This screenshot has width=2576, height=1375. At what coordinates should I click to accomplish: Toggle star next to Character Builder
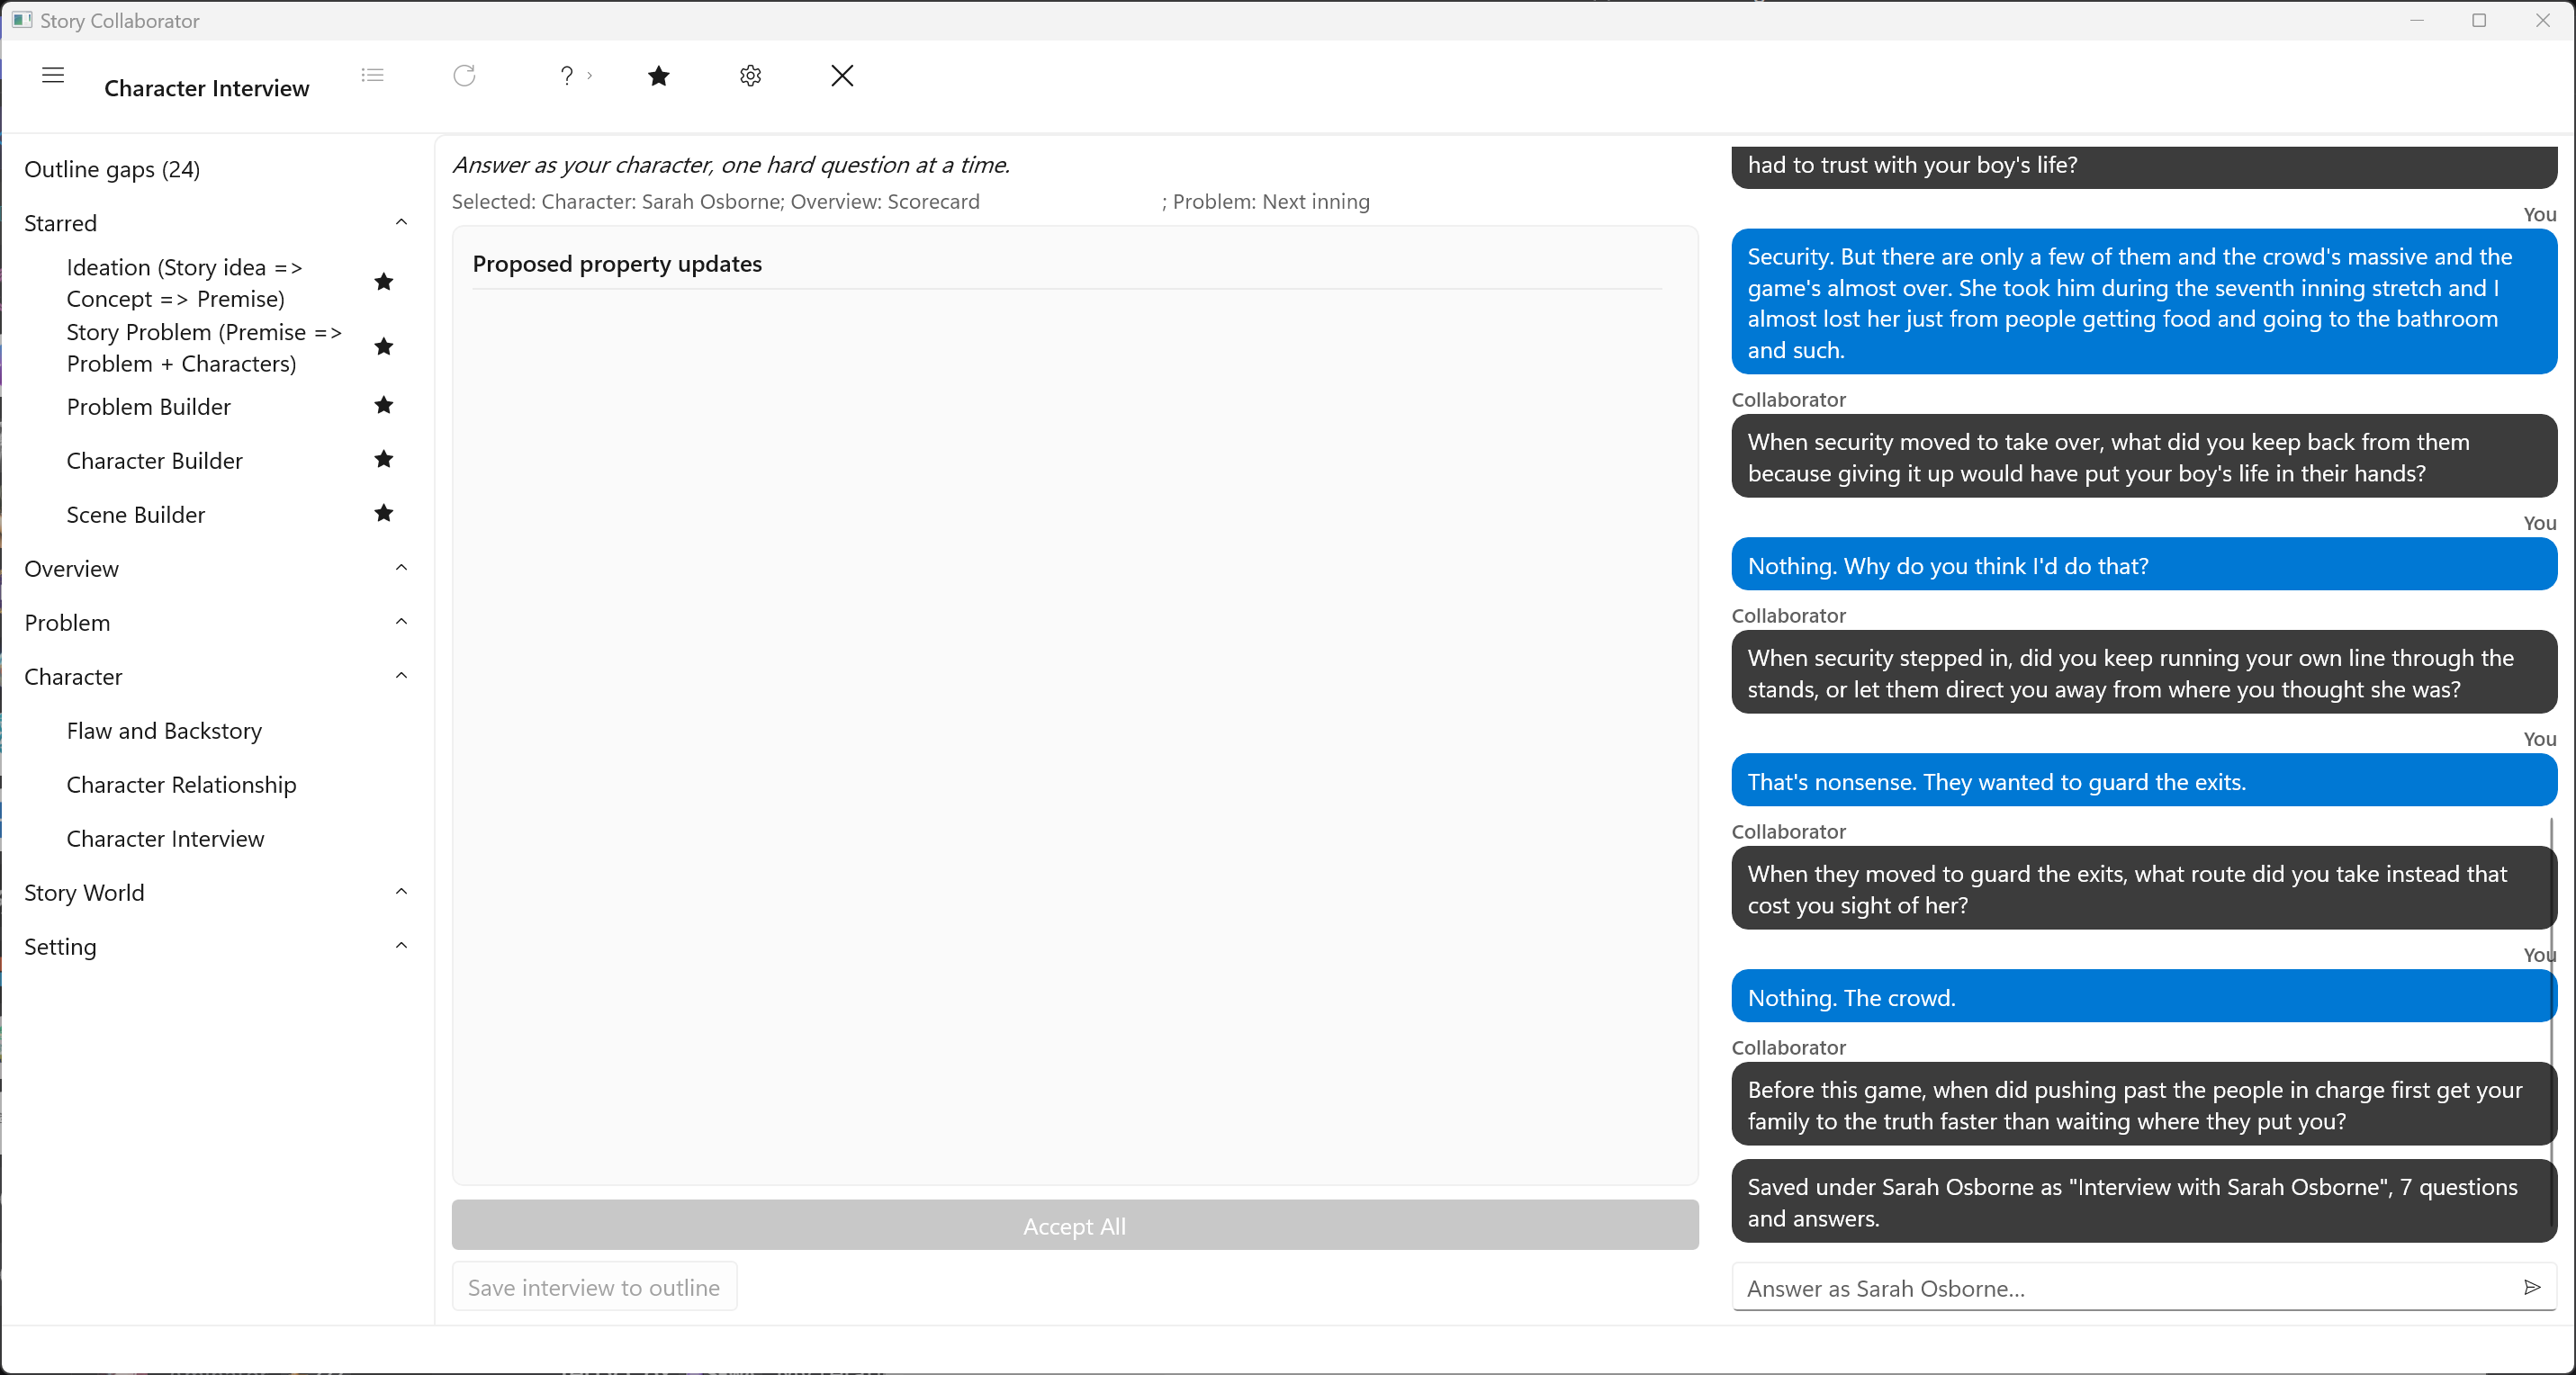coord(384,459)
